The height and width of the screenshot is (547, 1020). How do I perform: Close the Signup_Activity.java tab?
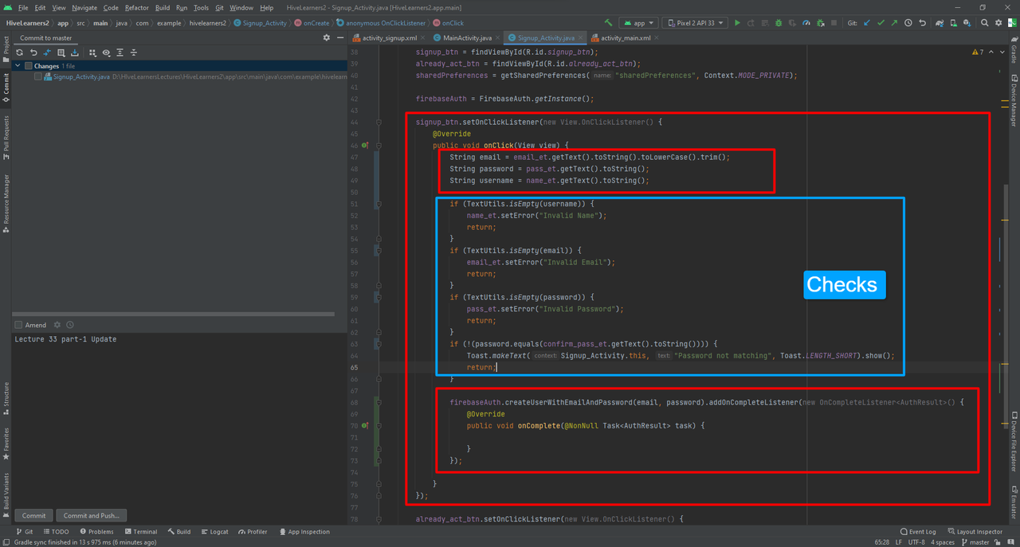pyautogui.click(x=580, y=37)
